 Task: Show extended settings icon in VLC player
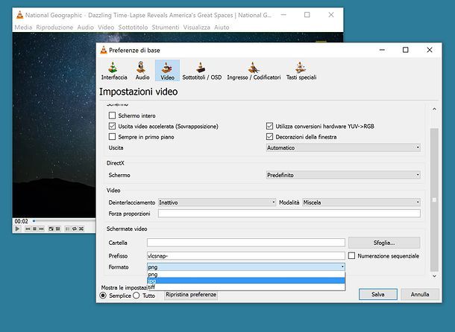(57, 229)
